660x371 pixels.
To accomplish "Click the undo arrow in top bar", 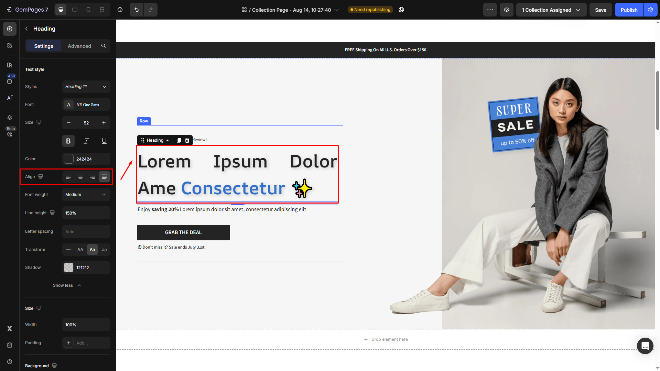I will tap(137, 10).
